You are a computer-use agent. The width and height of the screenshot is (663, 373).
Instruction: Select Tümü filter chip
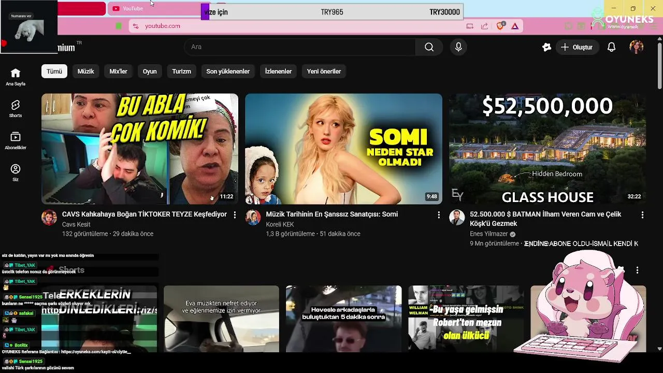pyautogui.click(x=54, y=71)
